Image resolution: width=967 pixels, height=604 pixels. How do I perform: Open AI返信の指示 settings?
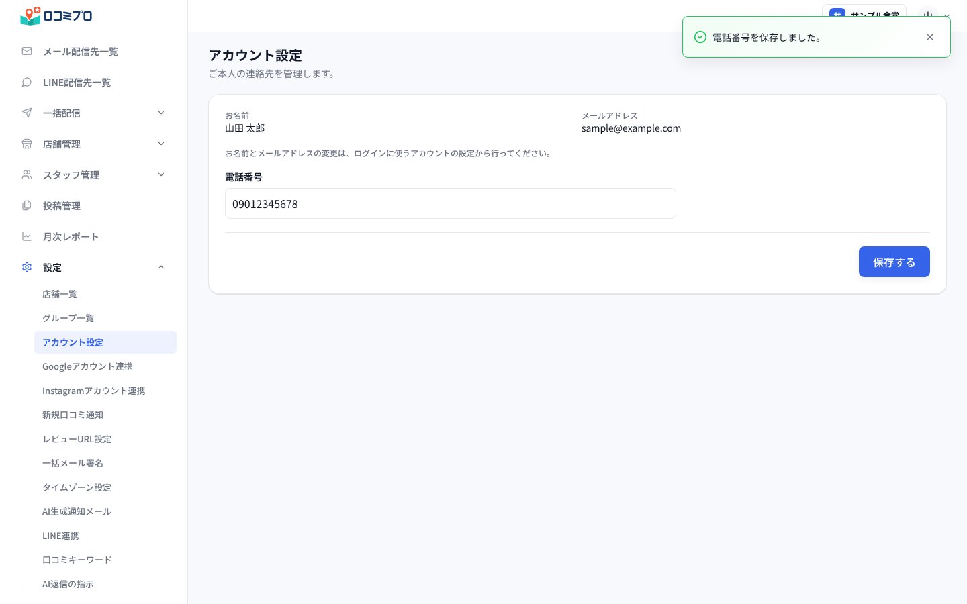point(105,584)
